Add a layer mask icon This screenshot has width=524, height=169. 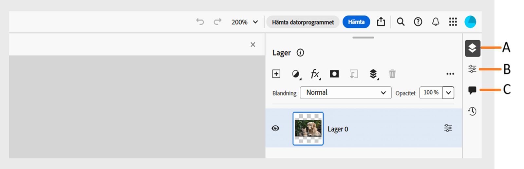click(334, 74)
